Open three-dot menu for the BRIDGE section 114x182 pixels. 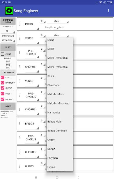(19, 124)
